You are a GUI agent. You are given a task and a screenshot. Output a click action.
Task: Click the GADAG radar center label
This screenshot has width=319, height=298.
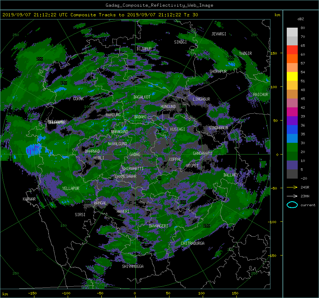pos(135,154)
